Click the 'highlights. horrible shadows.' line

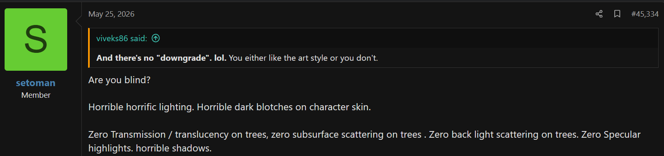pyautogui.click(x=150, y=148)
